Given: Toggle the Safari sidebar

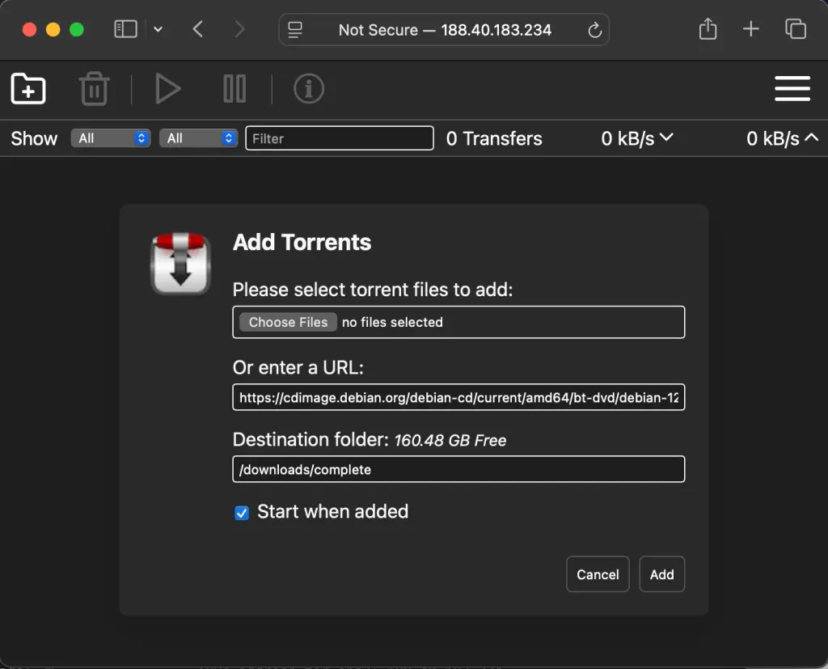Looking at the screenshot, I should click(125, 29).
